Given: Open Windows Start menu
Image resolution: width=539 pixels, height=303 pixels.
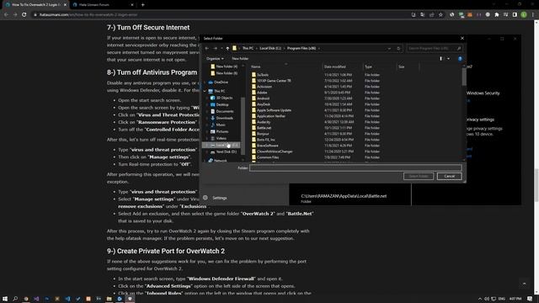Looking at the screenshot, I should click(5, 299).
